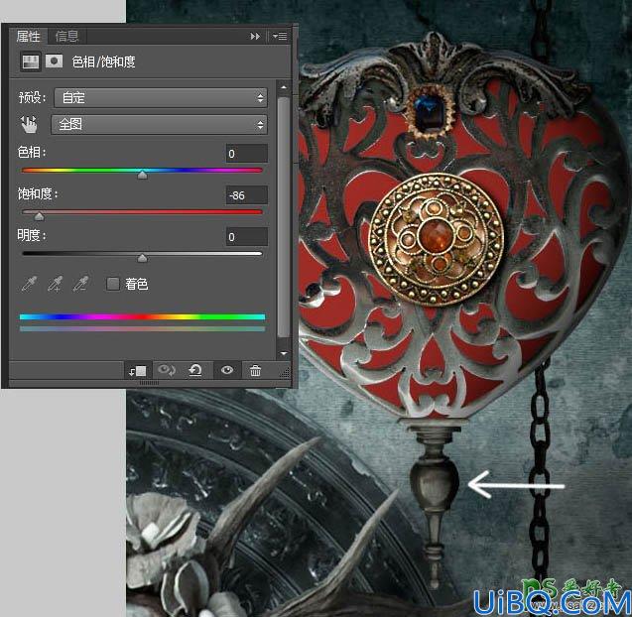Click the lower desaturated color bar
This screenshot has width=632, height=617.
[142, 329]
